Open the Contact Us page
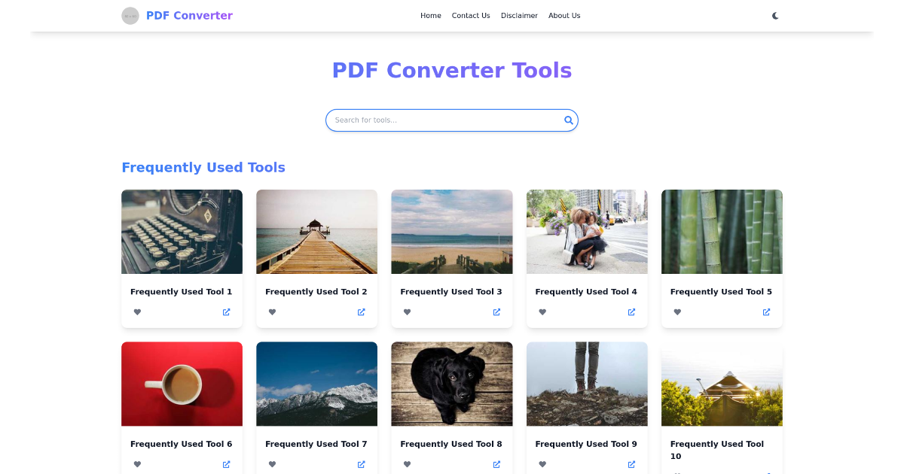Image resolution: width=904 pixels, height=474 pixels. point(471,15)
